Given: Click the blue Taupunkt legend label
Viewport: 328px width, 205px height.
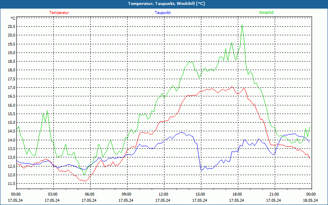Looking at the screenshot, I should [x=162, y=13].
